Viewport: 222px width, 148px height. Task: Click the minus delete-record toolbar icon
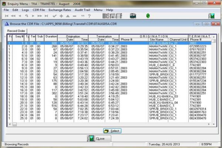(75, 16)
